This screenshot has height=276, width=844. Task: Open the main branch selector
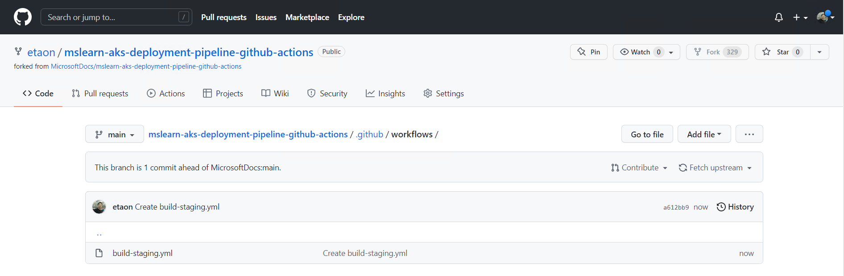(115, 134)
